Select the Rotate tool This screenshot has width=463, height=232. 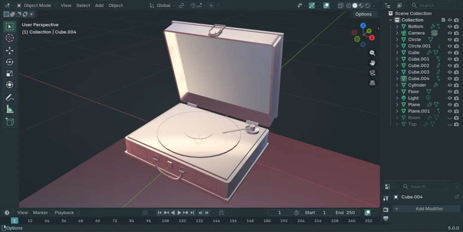click(x=9, y=62)
